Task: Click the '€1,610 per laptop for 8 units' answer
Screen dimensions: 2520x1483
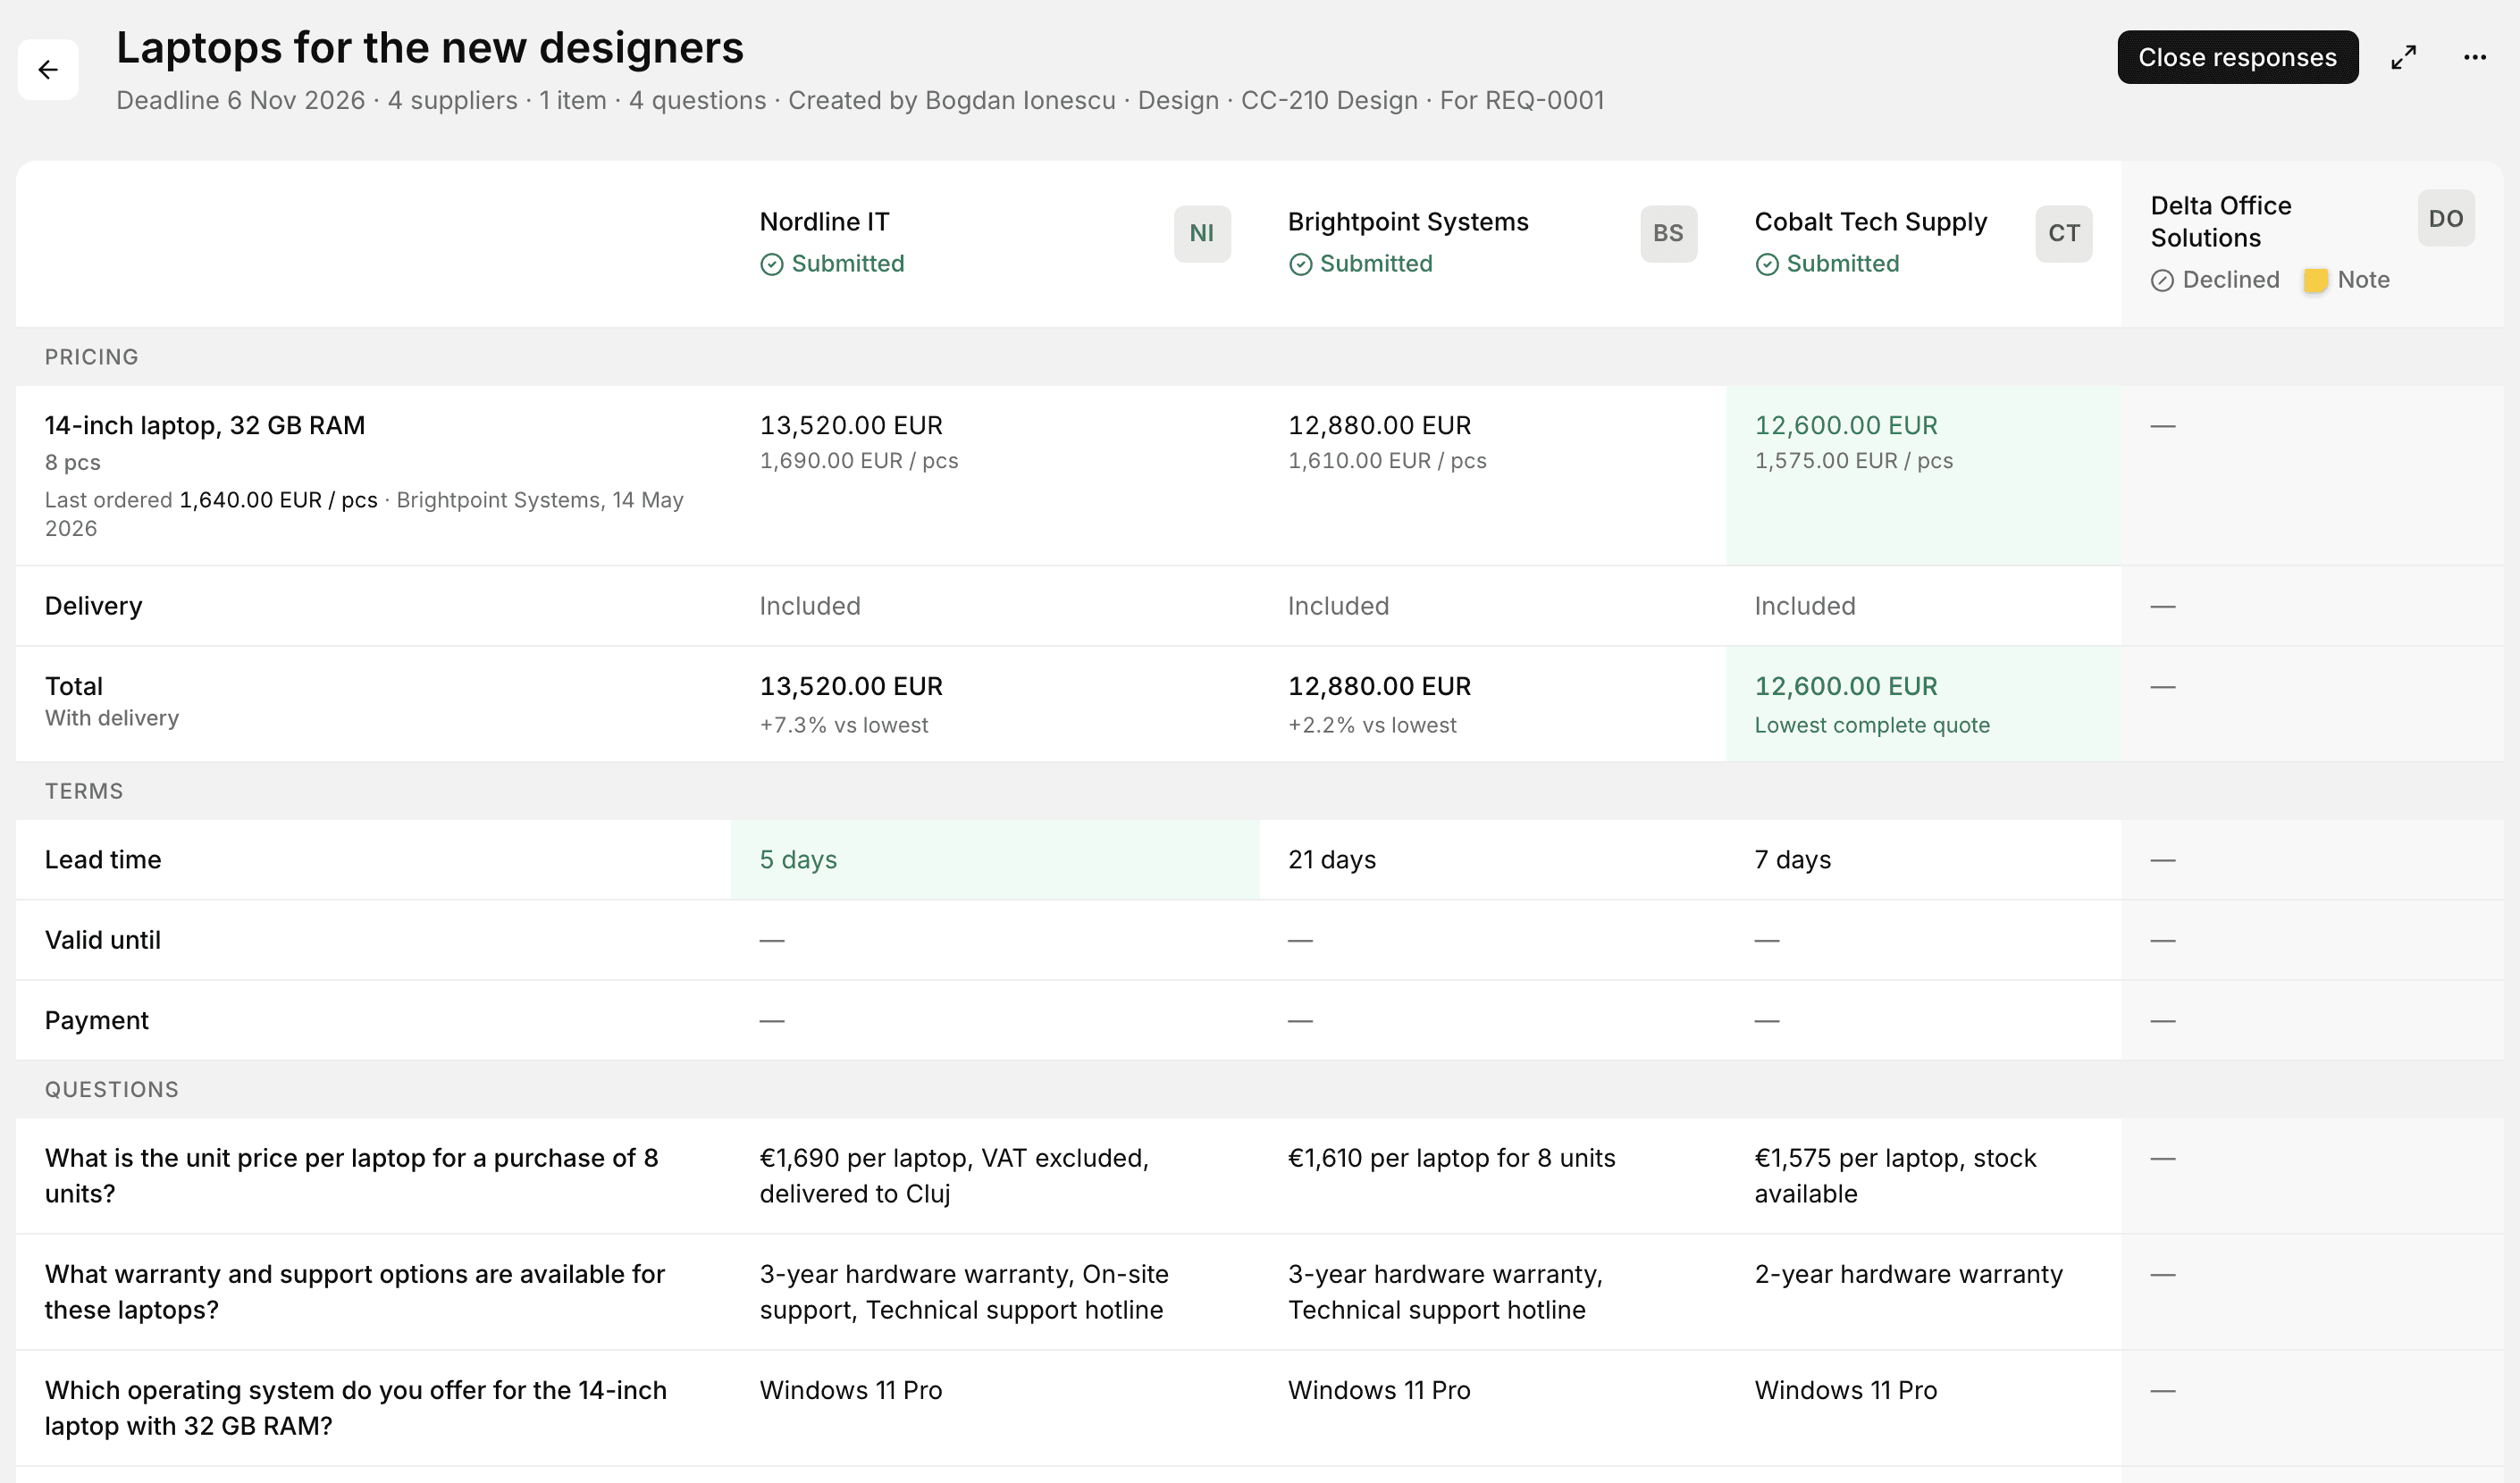Action: [1451, 1159]
